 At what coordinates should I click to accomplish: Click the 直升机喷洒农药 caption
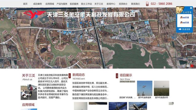point(161,97)
